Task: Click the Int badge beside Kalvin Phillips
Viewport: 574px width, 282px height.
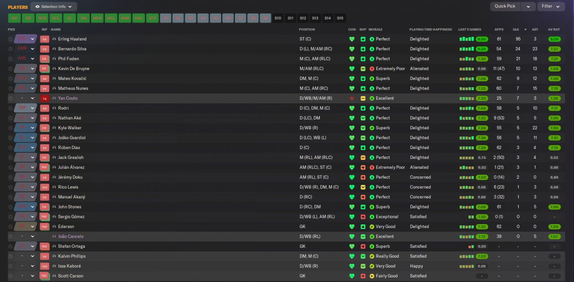Action: pyautogui.click(x=44, y=256)
